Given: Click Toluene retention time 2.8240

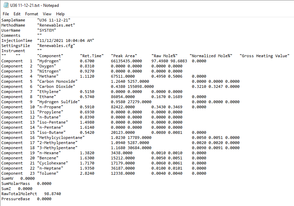Looking at the screenshot, I should pos(87,173).
